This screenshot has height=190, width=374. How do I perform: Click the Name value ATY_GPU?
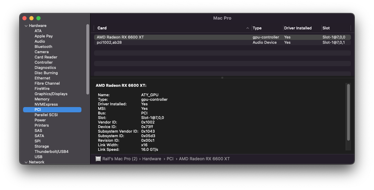[x=150, y=95]
